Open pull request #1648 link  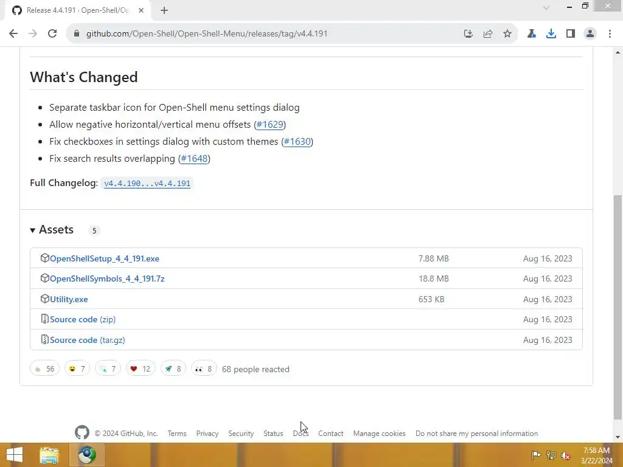(x=194, y=159)
